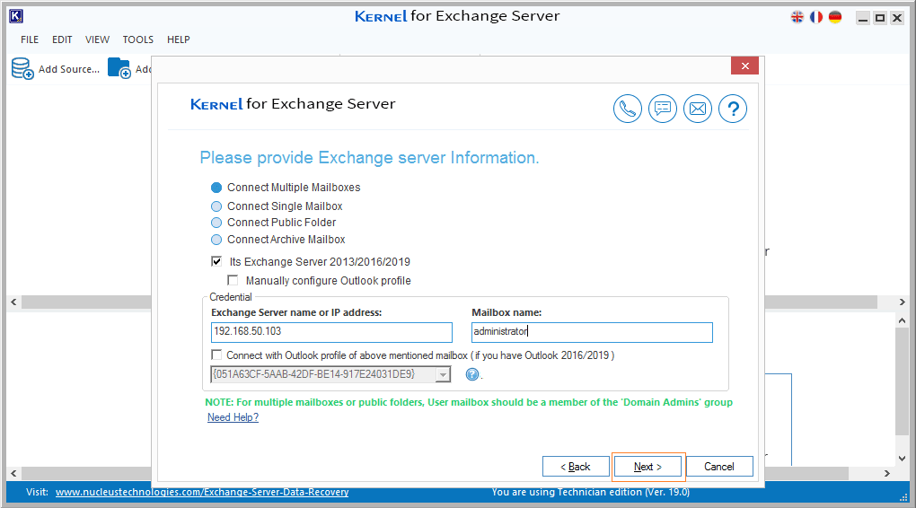The image size is (916, 508).
Task: Switch language to French flag
Action: coord(816,17)
